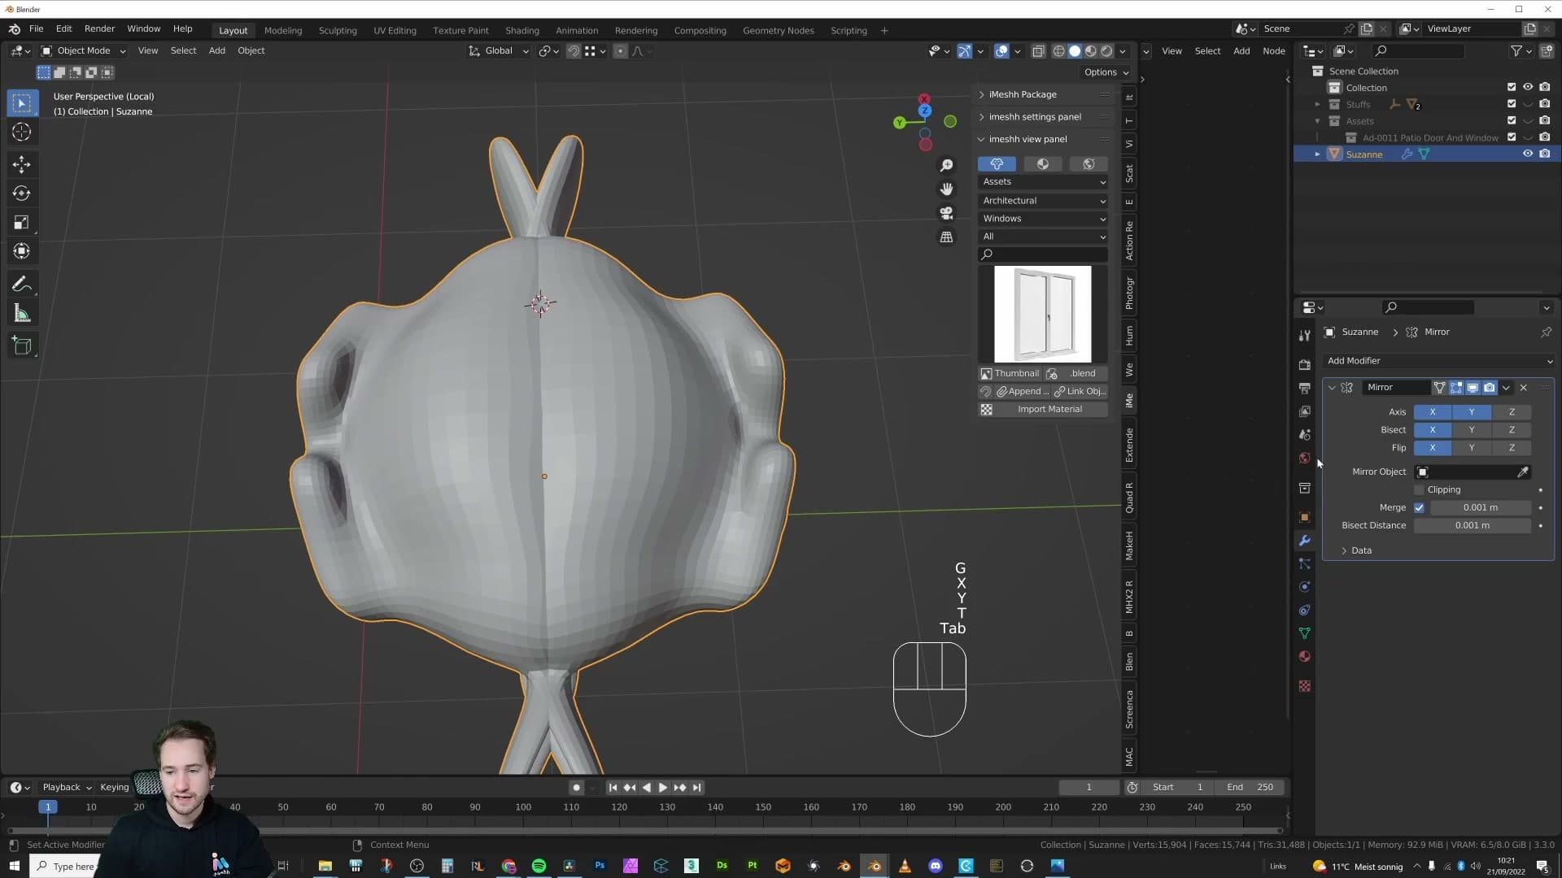This screenshot has width=1562, height=878.
Task: Toggle Collection visibility eye icon
Action: click(1528, 88)
